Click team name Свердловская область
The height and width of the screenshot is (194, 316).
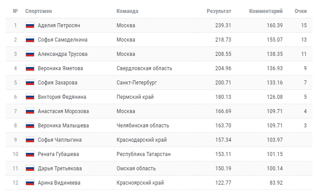point(144,68)
